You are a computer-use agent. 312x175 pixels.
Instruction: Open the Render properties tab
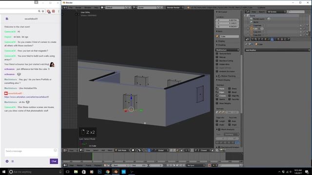click(x=253, y=39)
